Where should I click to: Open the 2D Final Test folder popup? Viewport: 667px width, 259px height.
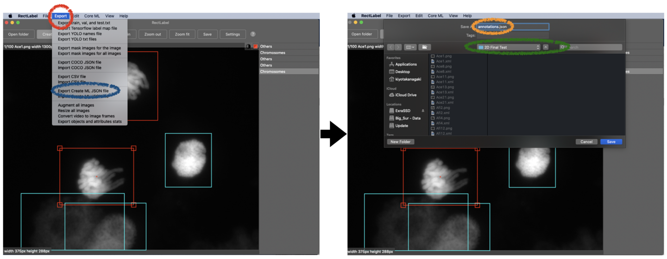[509, 47]
